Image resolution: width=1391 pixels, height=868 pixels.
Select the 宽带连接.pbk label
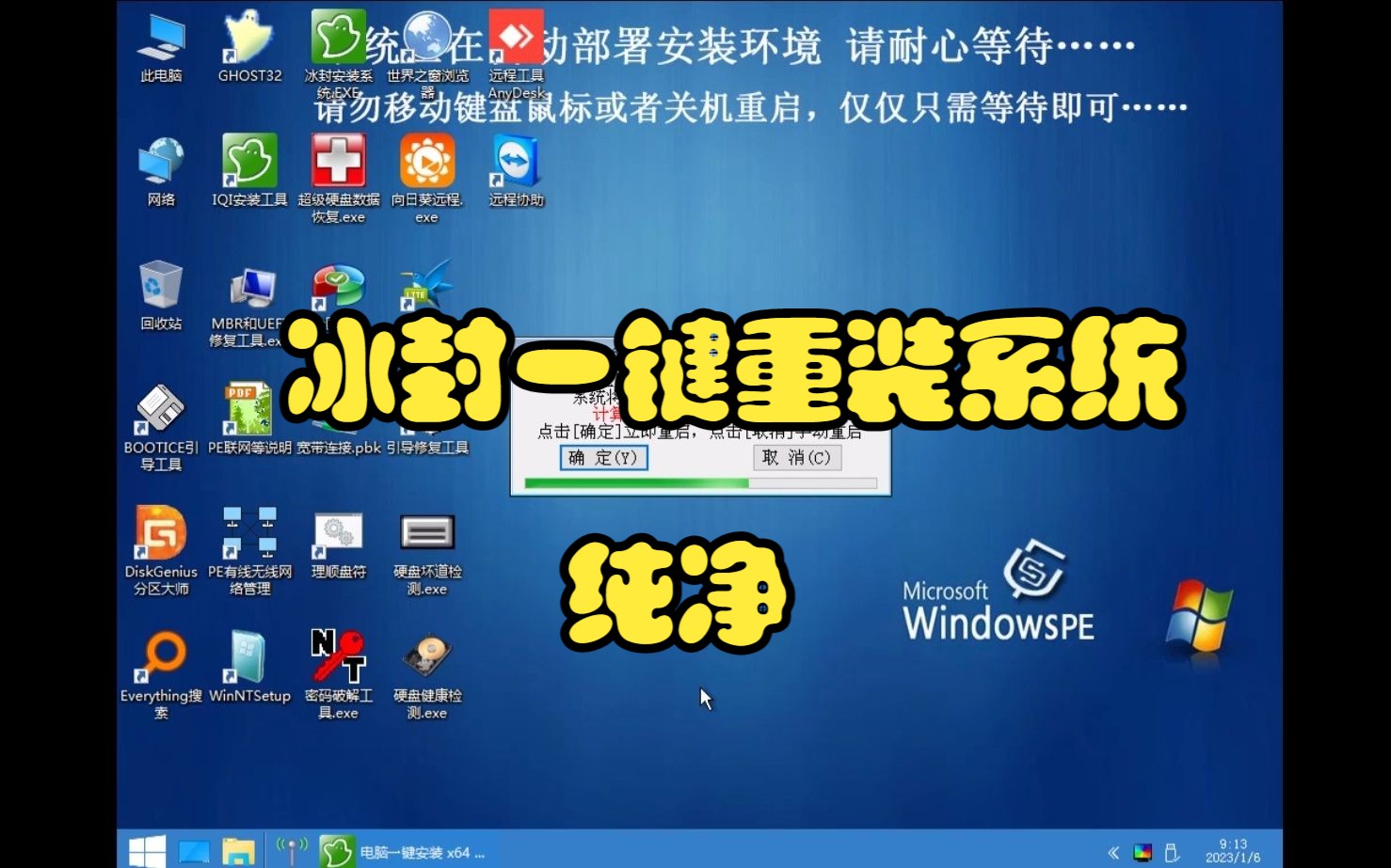339,448
